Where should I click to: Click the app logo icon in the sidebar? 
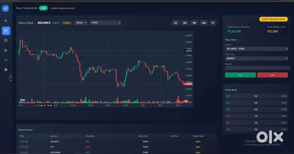(x=5, y=8)
